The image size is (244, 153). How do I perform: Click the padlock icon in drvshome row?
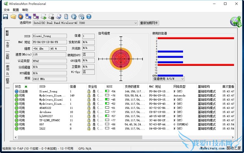89,112
